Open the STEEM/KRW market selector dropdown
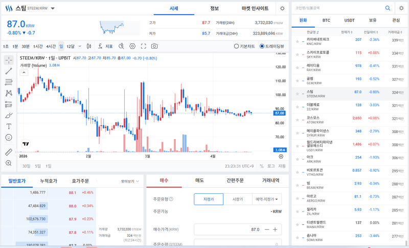 53,9
